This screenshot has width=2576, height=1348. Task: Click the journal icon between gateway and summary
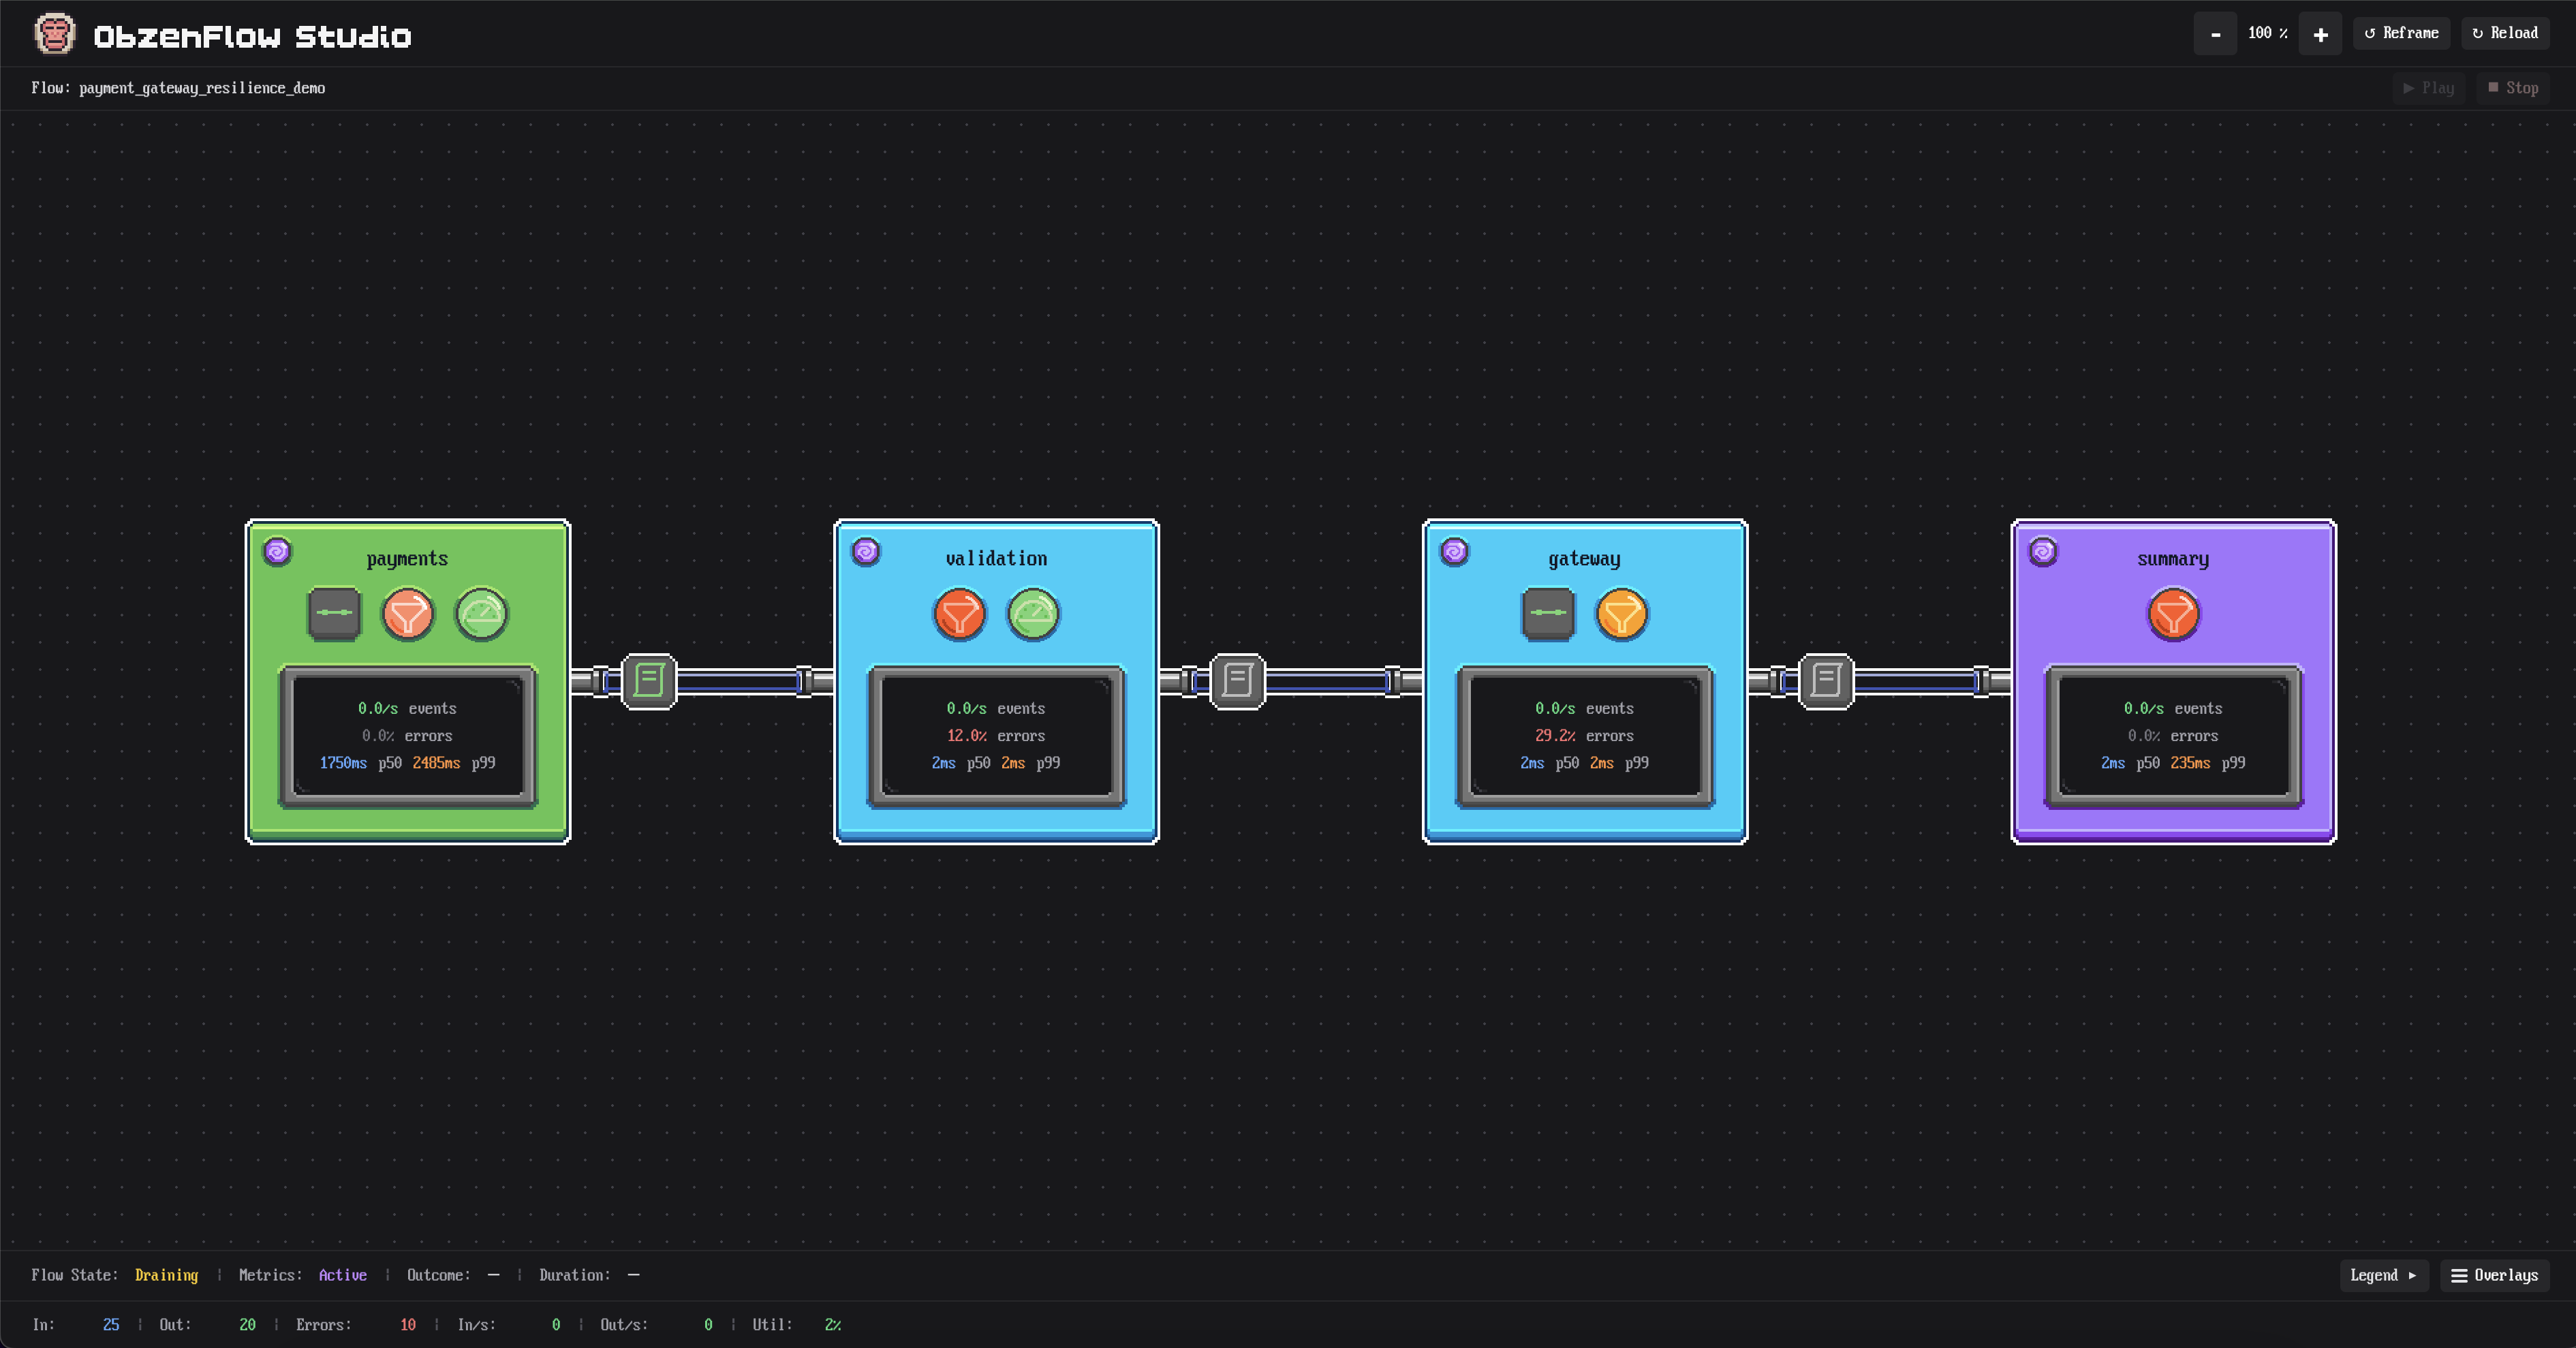1826,681
